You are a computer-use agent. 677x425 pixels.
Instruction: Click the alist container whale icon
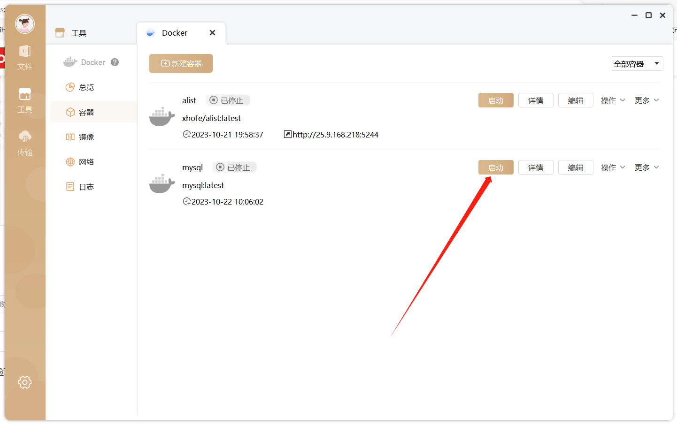tap(162, 116)
